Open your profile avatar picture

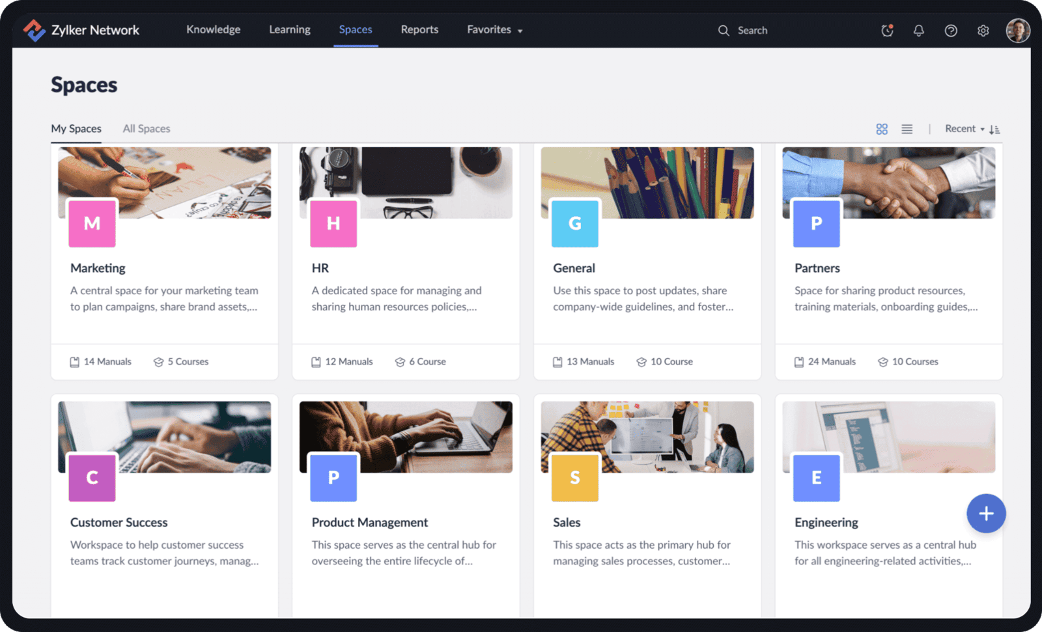[1017, 30]
